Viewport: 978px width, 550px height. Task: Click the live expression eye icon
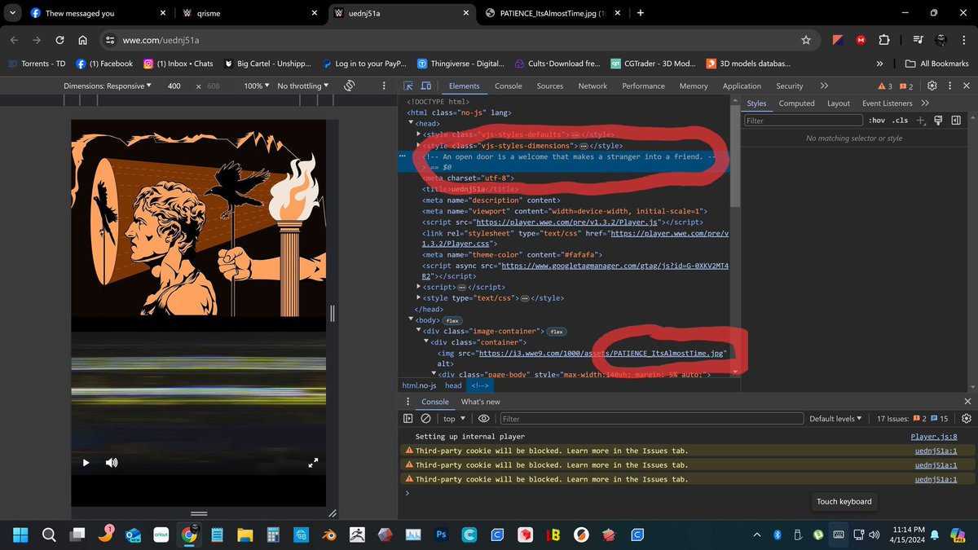pyautogui.click(x=484, y=419)
